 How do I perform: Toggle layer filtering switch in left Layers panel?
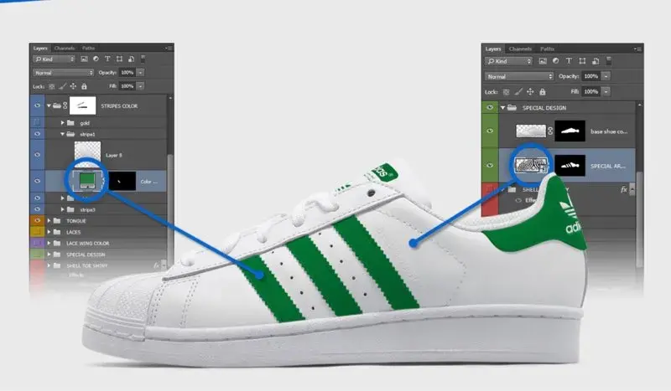(143, 59)
